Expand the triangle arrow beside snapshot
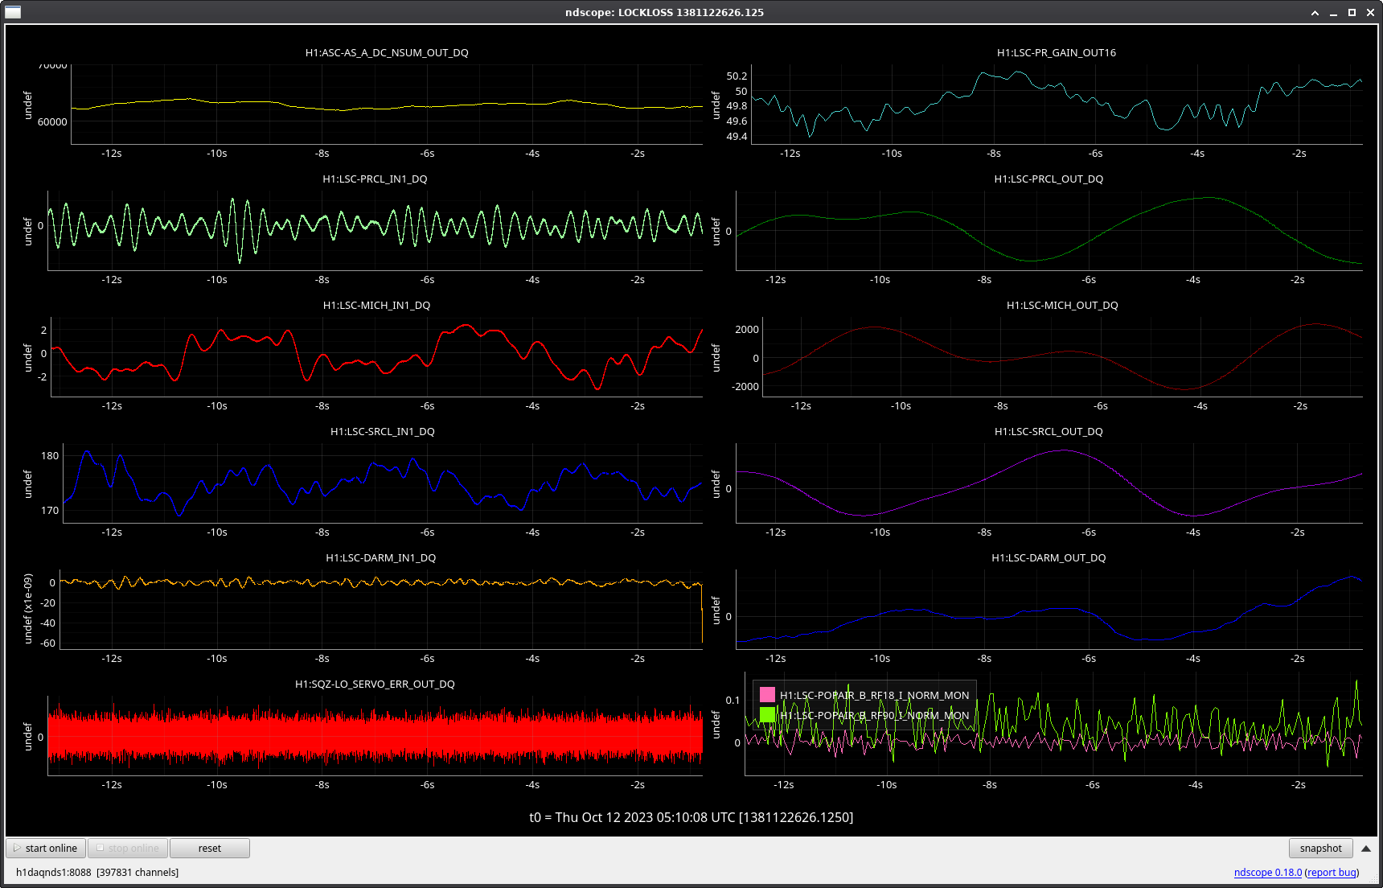Viewport: 1383px width, 888px height. point(1366,848)
